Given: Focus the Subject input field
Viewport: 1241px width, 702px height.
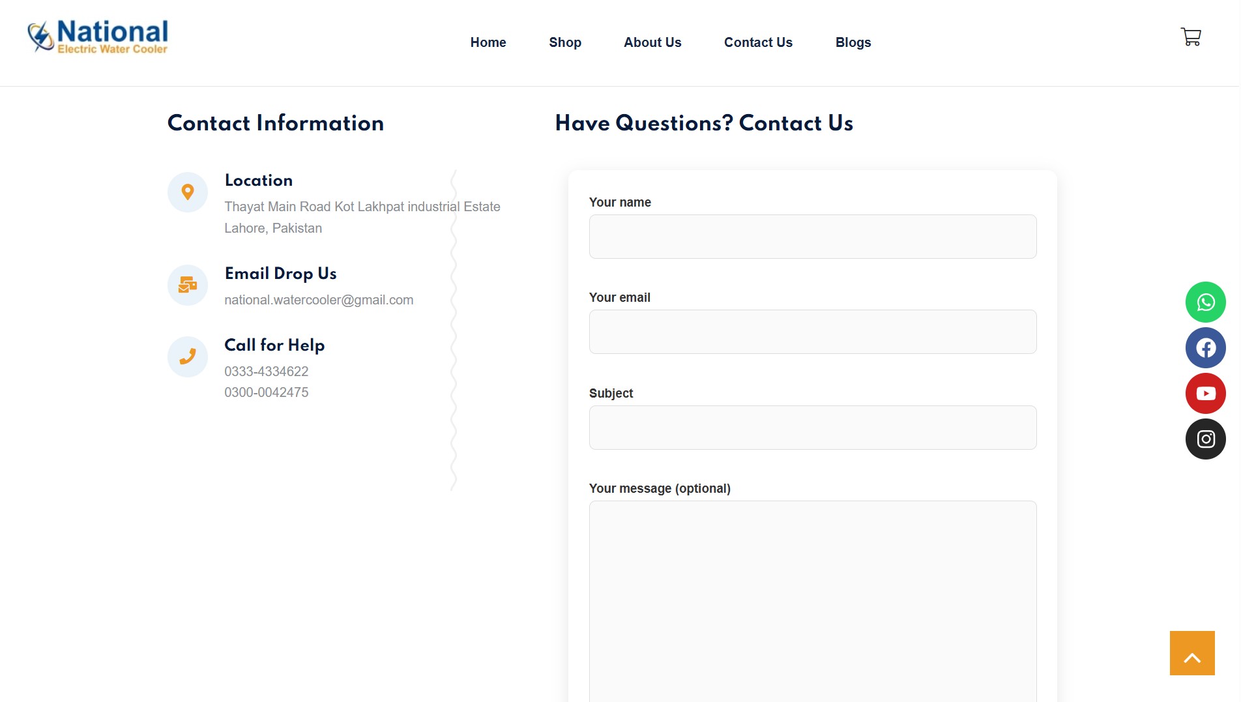Looking at the screenshot, I should tap(813, 428).
